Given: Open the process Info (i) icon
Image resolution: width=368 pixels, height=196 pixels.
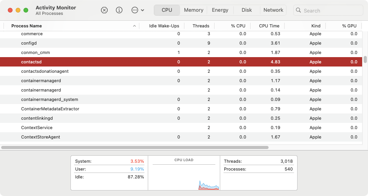Looking at the screenshot, I should click(x=119, y=10).
